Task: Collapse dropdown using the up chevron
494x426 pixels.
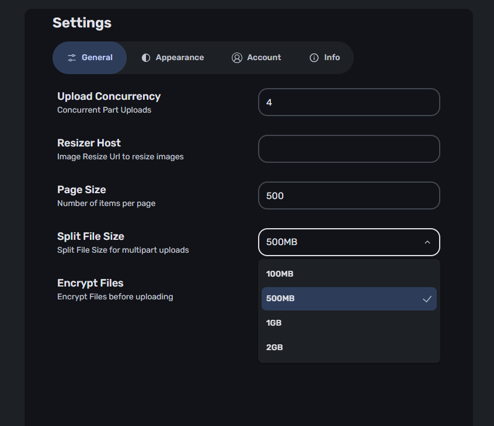Action: point(427,242)
